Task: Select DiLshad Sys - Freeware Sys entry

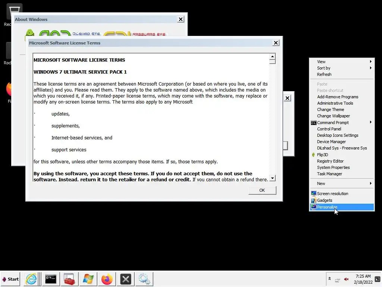Action: pos(342,148)
